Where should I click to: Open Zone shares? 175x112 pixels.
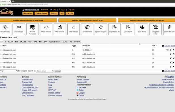click(x=142, y=29)
